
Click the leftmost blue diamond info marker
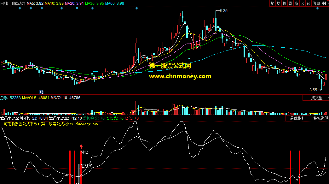(20, 8)
